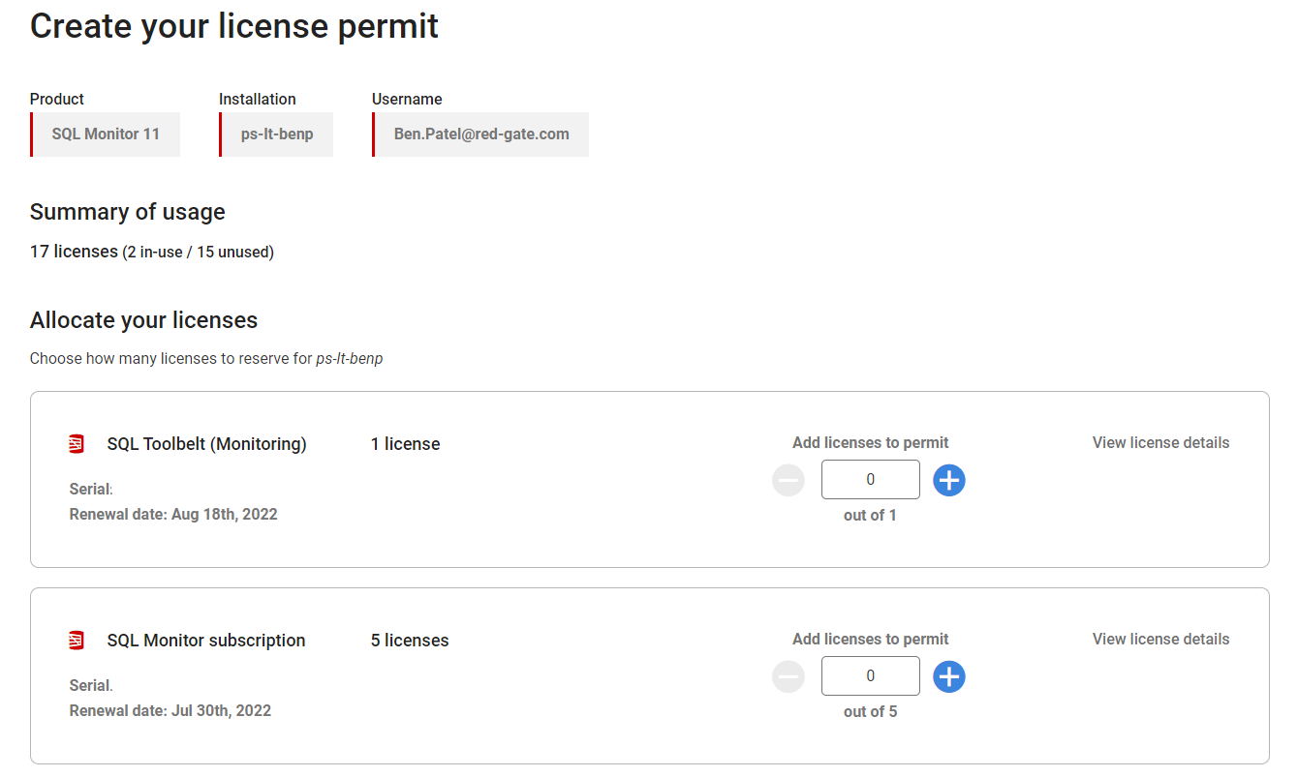Click the SQL Toolbelt (Monitoring) product icon
This screenshot has width=1298, height=777.
point(77,444)
